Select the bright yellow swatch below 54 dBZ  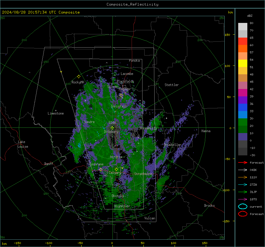[243, 63]
